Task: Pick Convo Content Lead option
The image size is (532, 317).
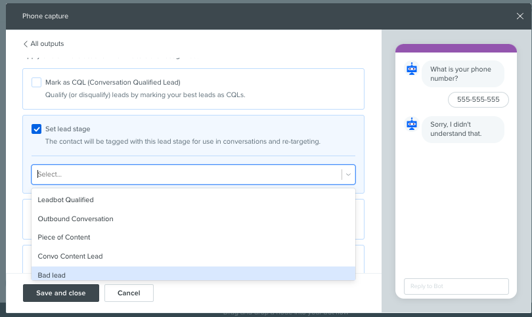Action: [x=193, y=257]
